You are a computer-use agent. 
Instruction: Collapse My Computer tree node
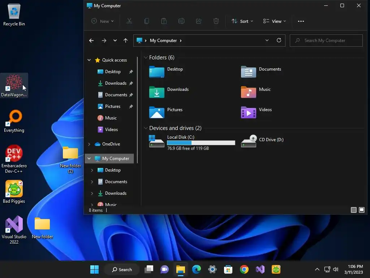pos(89,159)
